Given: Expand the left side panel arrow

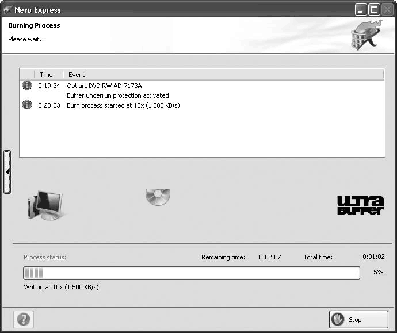Looking at the screenshot, I should [x=7, y=171].
